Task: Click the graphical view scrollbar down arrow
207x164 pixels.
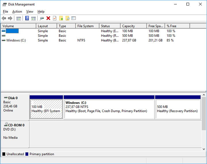Action: pyautogui.click(x=204, y=149)
